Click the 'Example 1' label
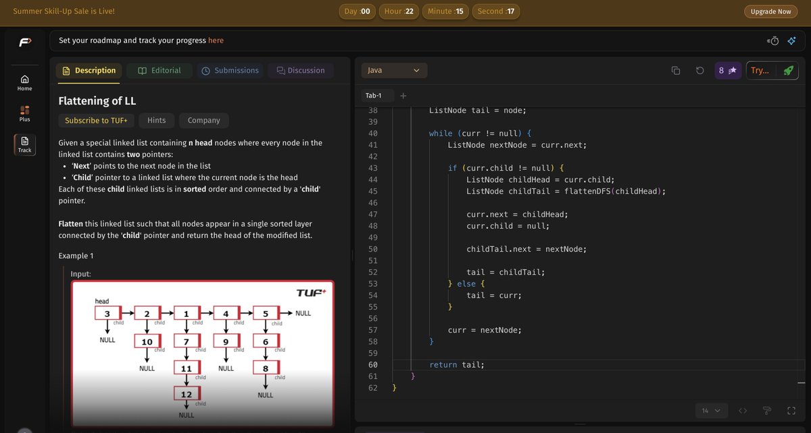The height and width of the screenshot is (433, 811). (76, 256)
